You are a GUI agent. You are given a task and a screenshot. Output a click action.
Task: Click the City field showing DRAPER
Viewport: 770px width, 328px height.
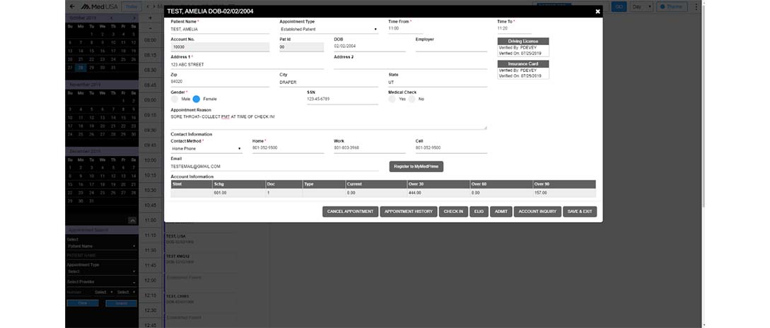pyautogui.click(x=329, y=83)
